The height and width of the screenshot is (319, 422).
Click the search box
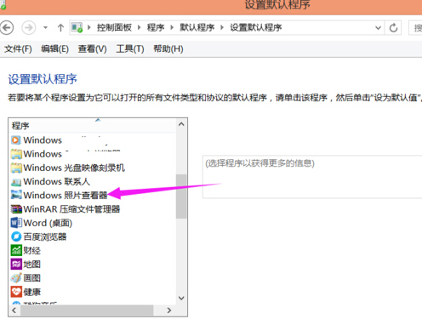(x=415, y=28)
